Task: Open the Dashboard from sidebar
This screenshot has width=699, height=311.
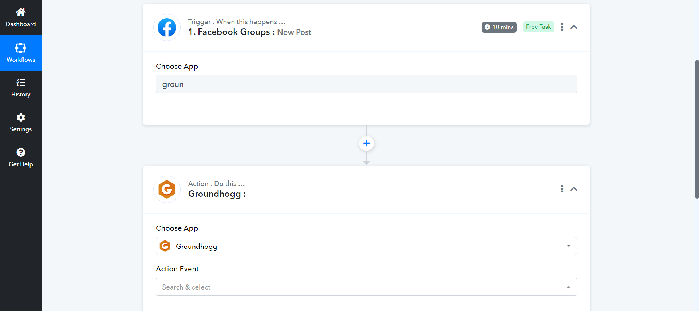Action: click(x=21, y=18)
